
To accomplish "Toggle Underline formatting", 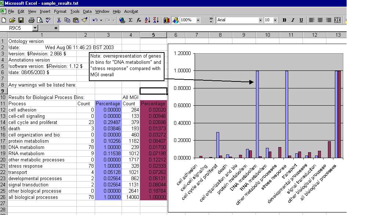I will pos(301,20).
